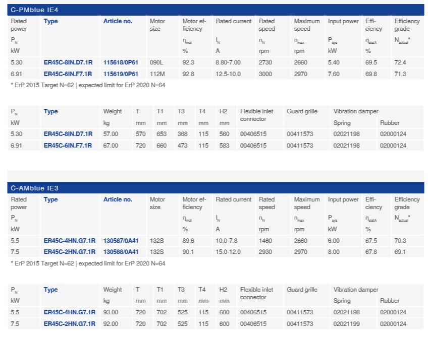The width and height of the screenshot is (428, 341).
Task: Click motor size 090L cell
Action: point(157,62)
